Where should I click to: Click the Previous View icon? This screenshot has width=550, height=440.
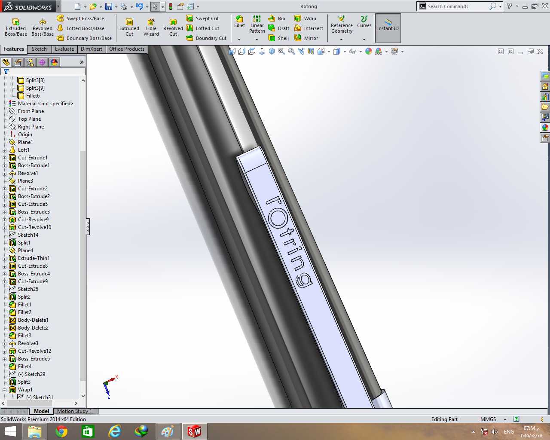[301, 51]
